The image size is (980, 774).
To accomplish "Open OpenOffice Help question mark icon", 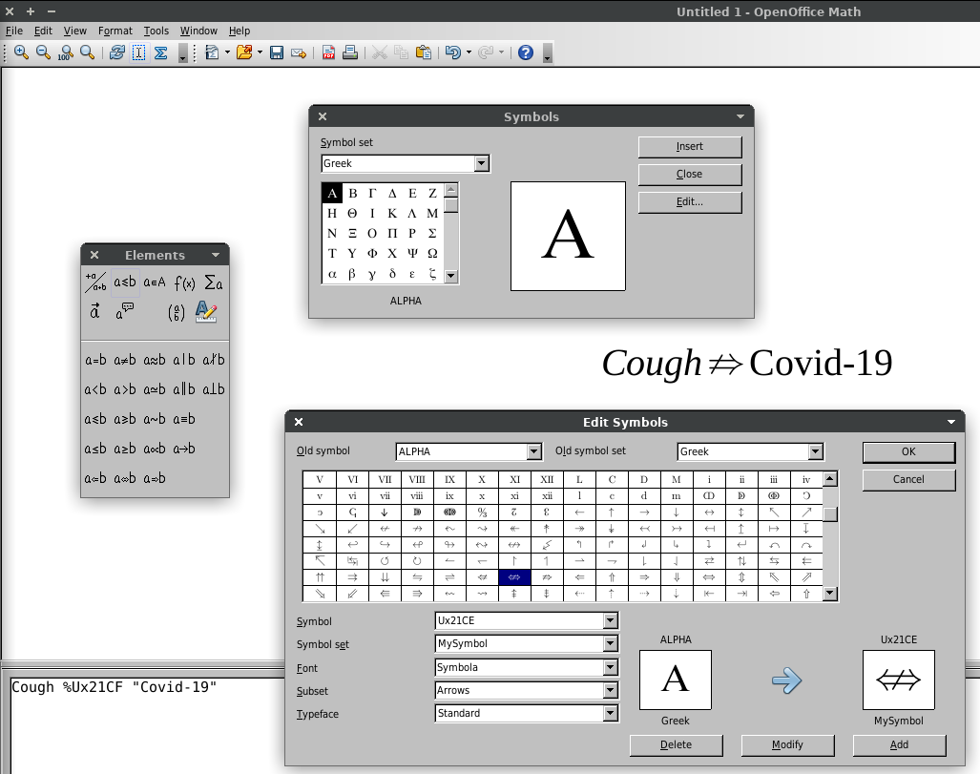I will pyautogui.click(x=525, y=52).
